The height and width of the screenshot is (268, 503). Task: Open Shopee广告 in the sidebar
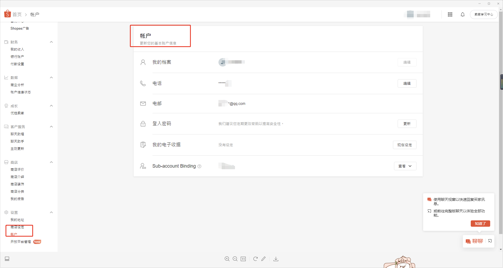(x=20, y=29)
